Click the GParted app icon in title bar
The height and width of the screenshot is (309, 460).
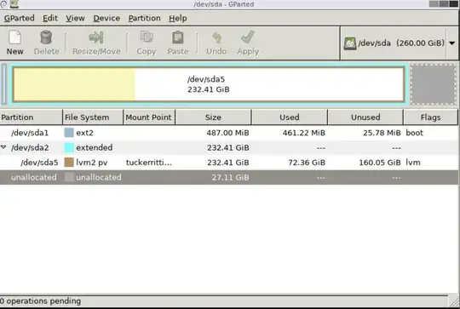tap(14, 3)
